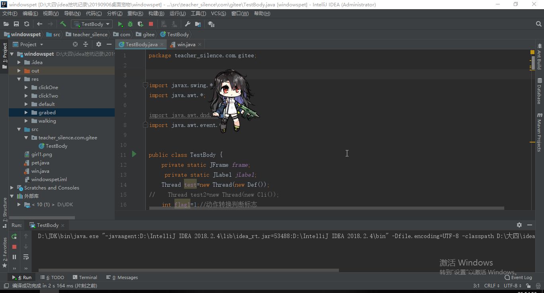Viewport: 544px width, 293px height.
Task: Collapse the src folder in Project tree
Action: click(x=18, y=129)
